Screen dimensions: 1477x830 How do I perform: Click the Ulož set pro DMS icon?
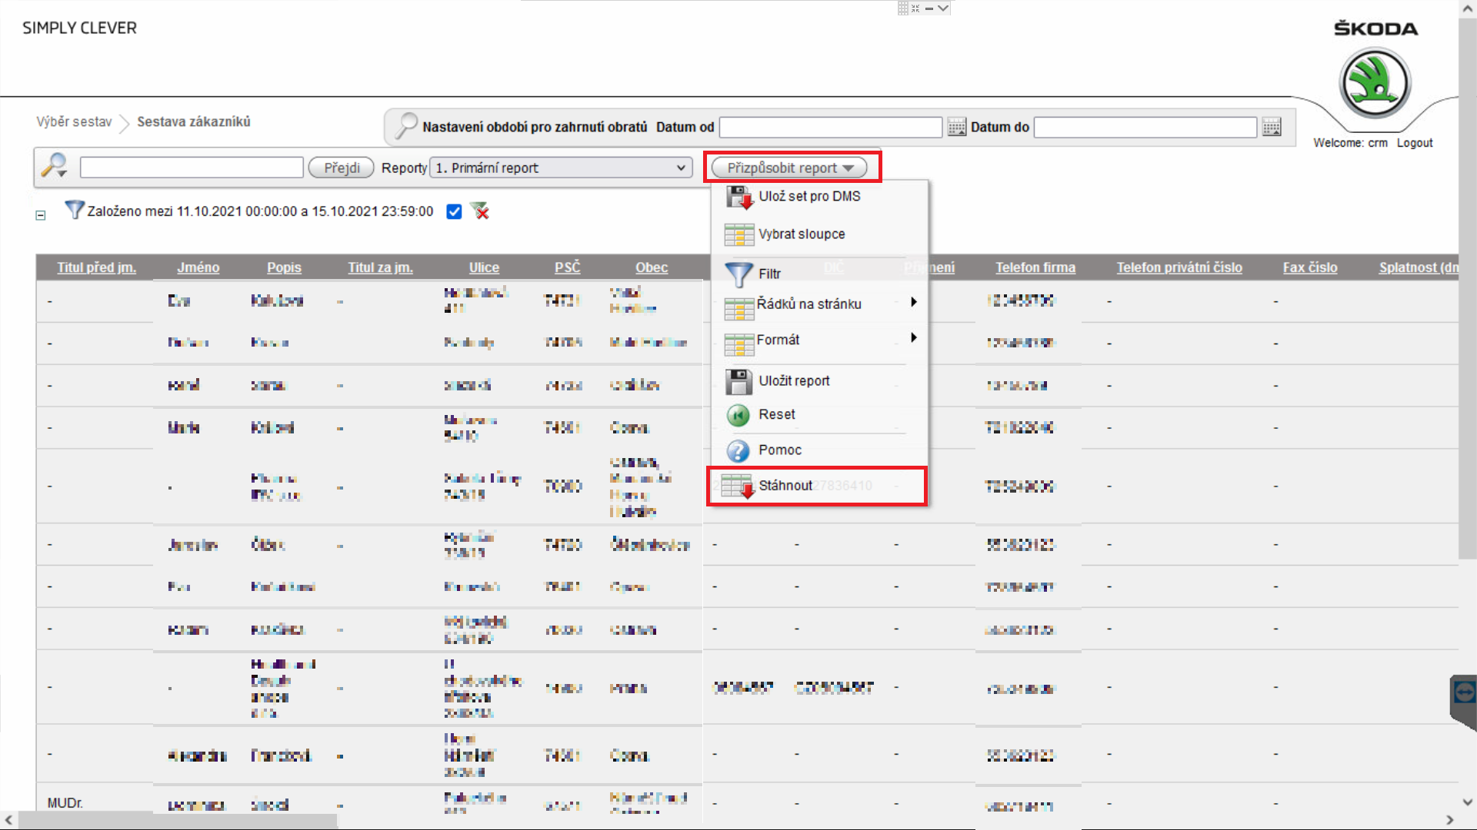[740, 198]
